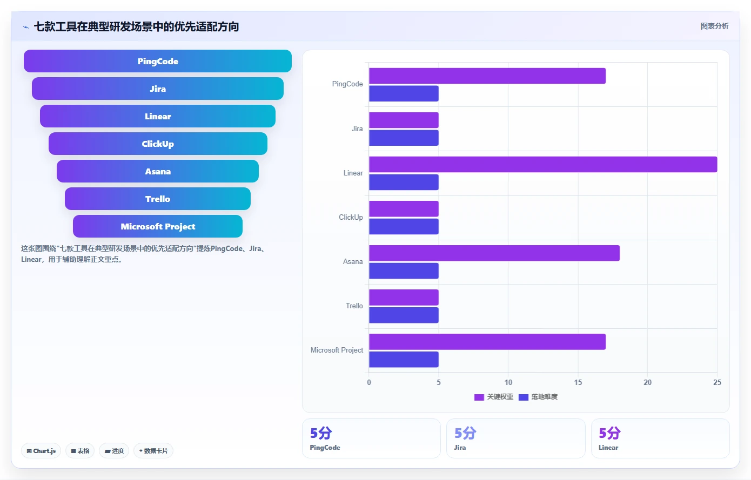Click Trello's purple 关键权重 bar
The width and height of the screenshot is (751, 480).
pos(404,297)
